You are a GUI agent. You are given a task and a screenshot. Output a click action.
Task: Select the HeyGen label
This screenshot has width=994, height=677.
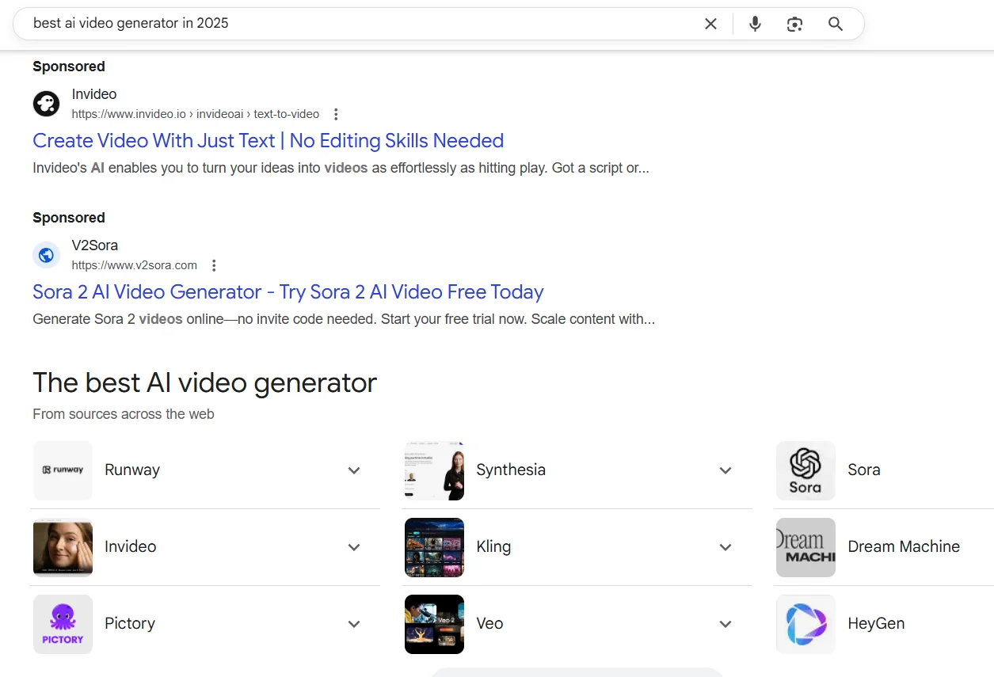(876, 624)
